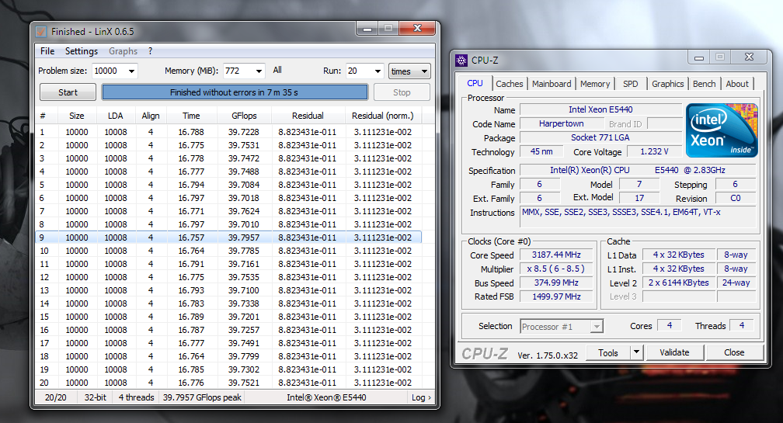Click the Bus Speed 374.99 MHz value
783x423 pixels.
point(556,283)
